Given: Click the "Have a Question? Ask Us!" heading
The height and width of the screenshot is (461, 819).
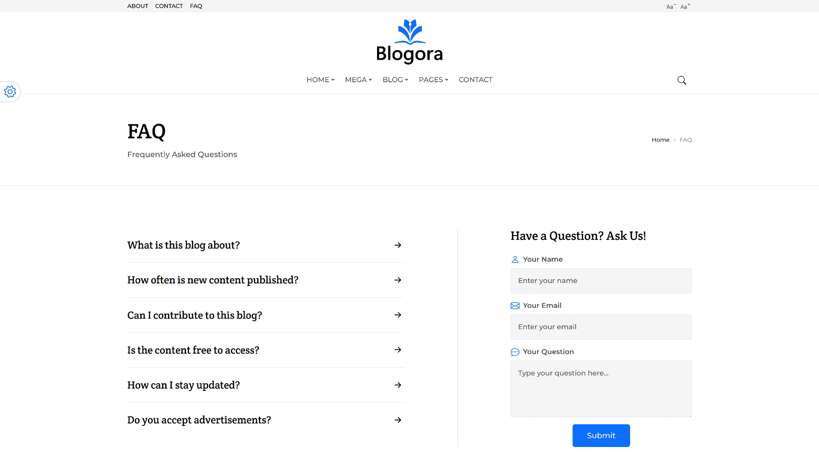Looking at the screenshot, I should click(x=578, y=236).
